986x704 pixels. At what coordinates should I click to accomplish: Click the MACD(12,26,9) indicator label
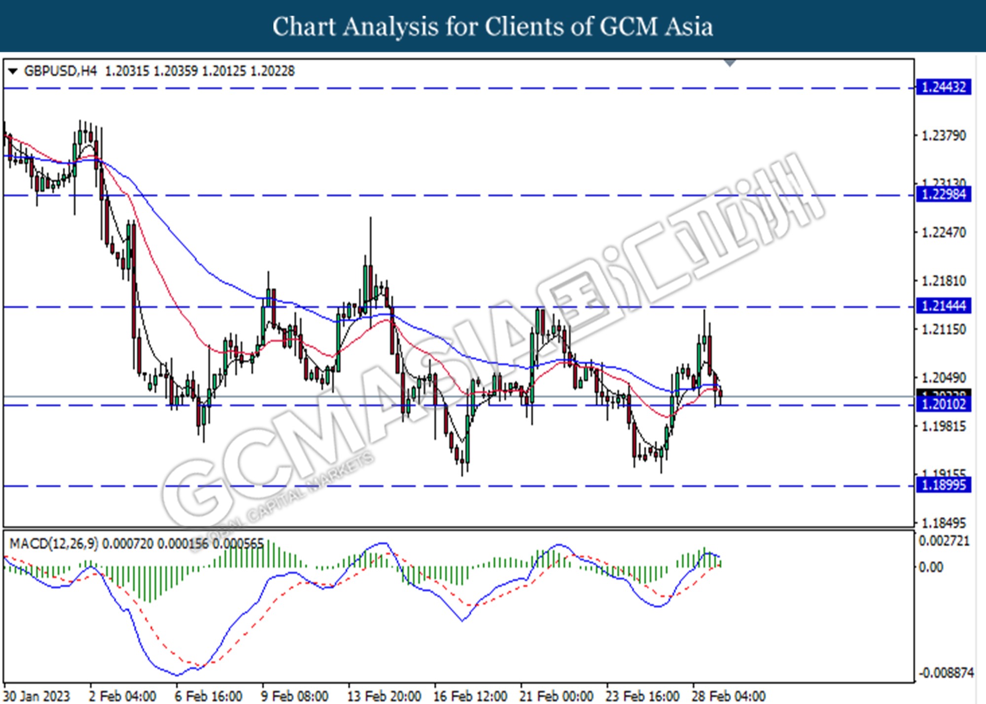click(x=54, y=543)
